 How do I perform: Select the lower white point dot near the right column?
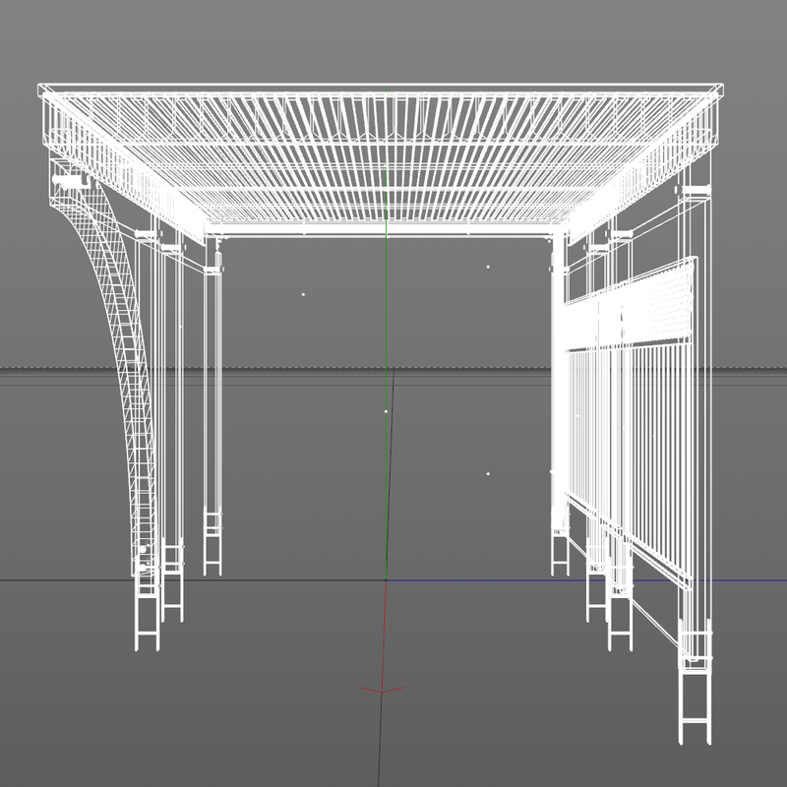[489, 471]
